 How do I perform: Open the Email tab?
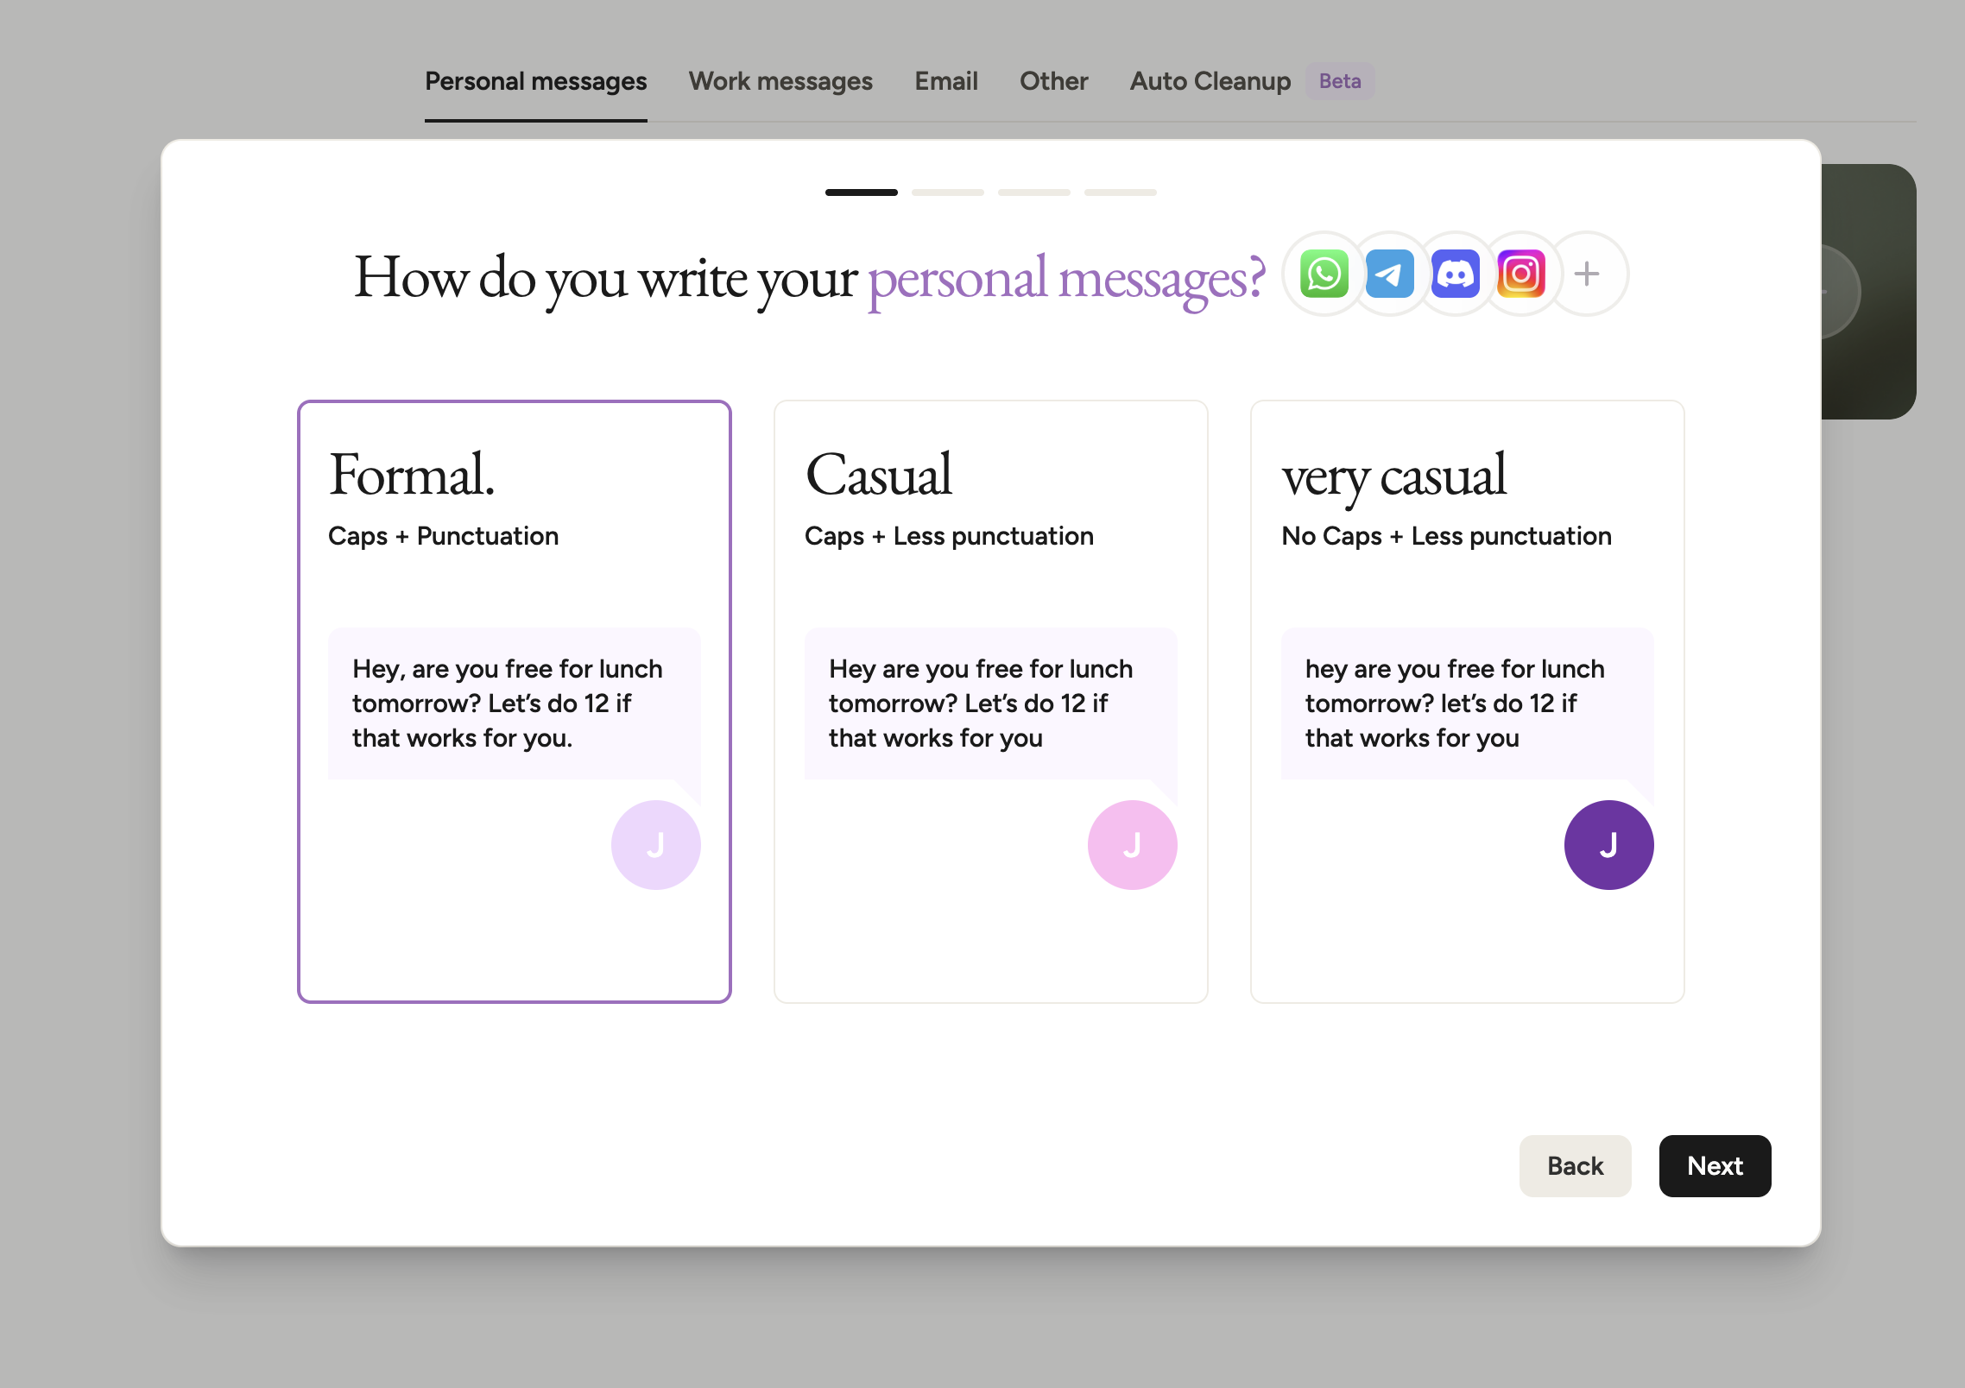(x=946, y=81)
